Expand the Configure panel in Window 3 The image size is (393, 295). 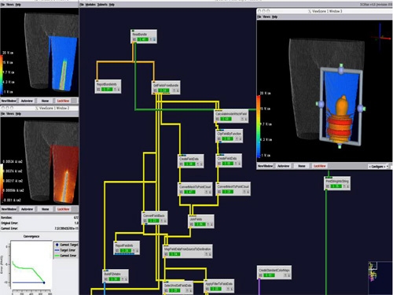tap(378, 167)
